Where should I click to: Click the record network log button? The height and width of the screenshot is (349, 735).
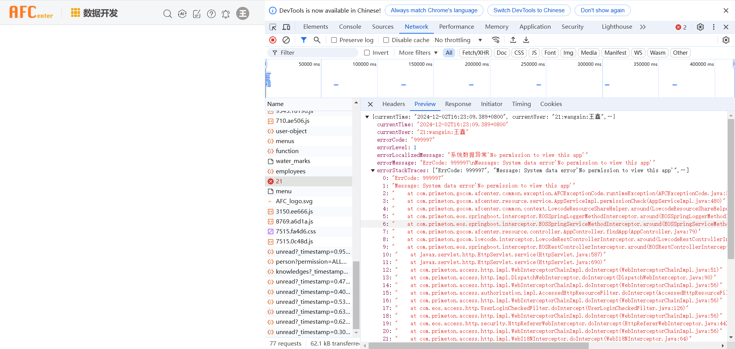point(273,40)
